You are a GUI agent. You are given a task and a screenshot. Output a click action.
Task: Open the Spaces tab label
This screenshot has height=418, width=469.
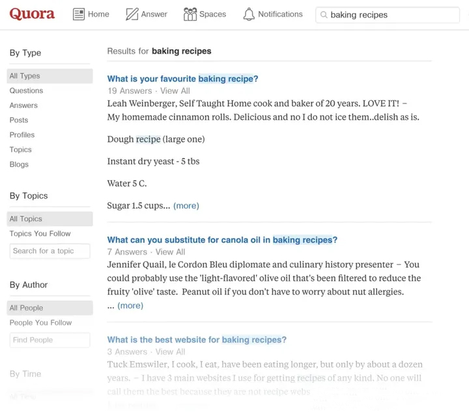click(212, 14)
